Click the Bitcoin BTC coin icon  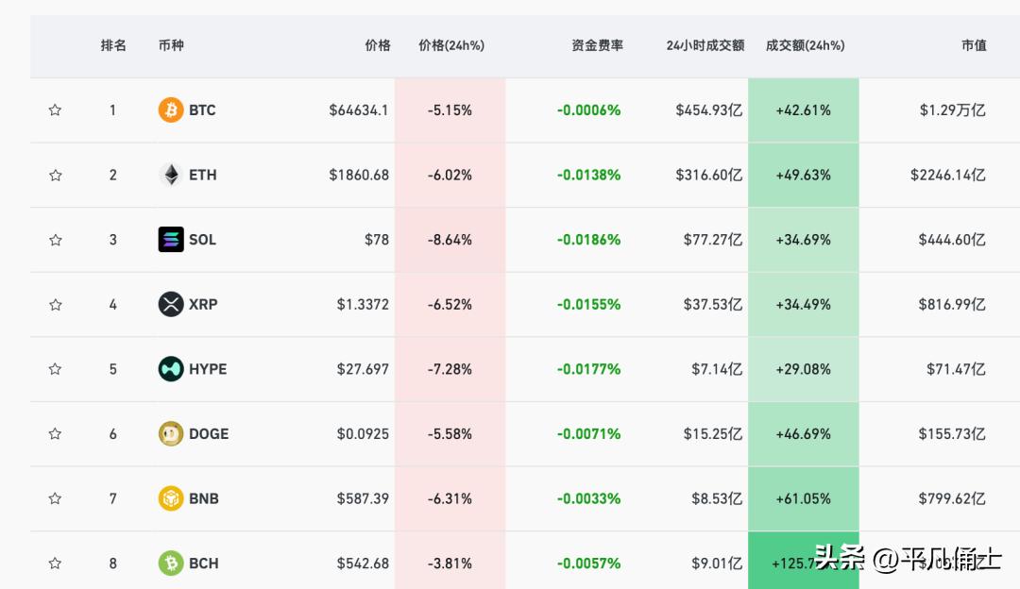coord(170,110)
